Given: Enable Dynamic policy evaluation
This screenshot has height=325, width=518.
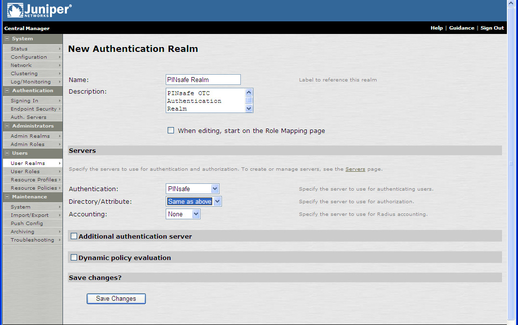Looking at the screenshot, I should 74,257.
